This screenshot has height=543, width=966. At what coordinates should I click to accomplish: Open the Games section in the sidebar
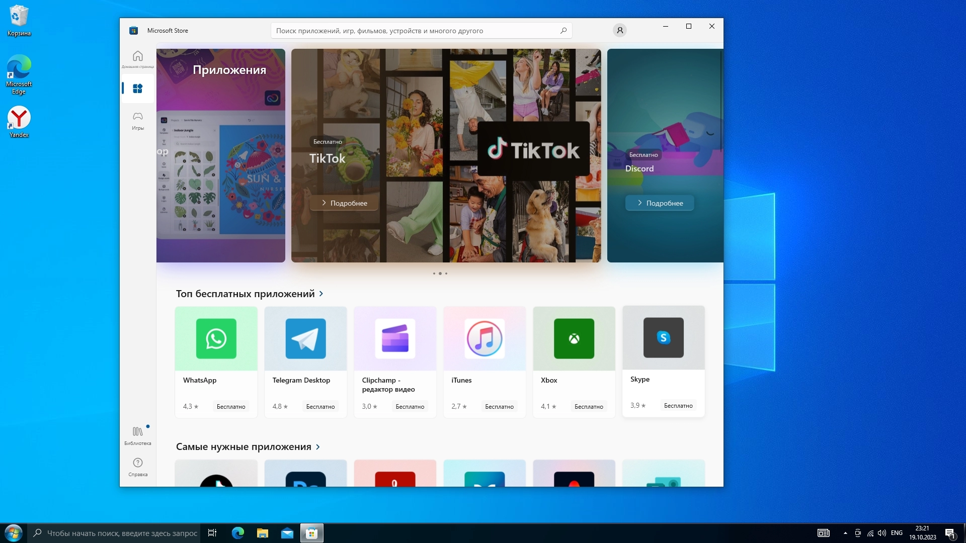pos(137,121)
